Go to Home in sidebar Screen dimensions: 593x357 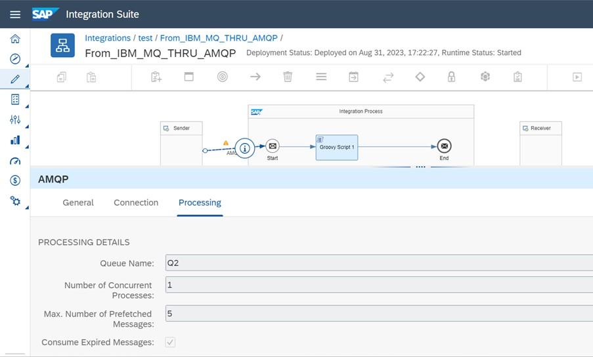pyautogui.click(x=15, y=39)
